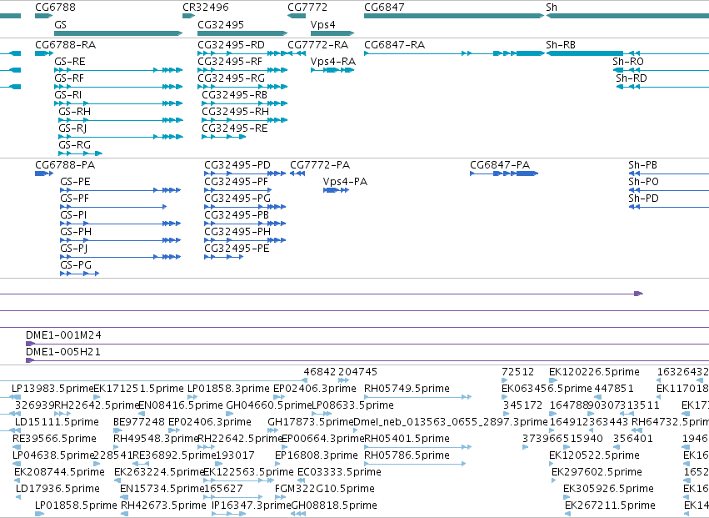
Task: Select transcript Sh-RO
Action: click(628, 62)
